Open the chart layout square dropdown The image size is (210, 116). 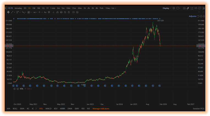coord(178,8)
